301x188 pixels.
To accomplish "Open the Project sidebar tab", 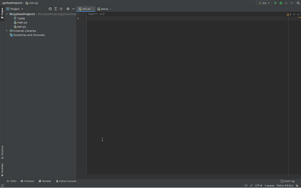I will (x=2, y=13).
